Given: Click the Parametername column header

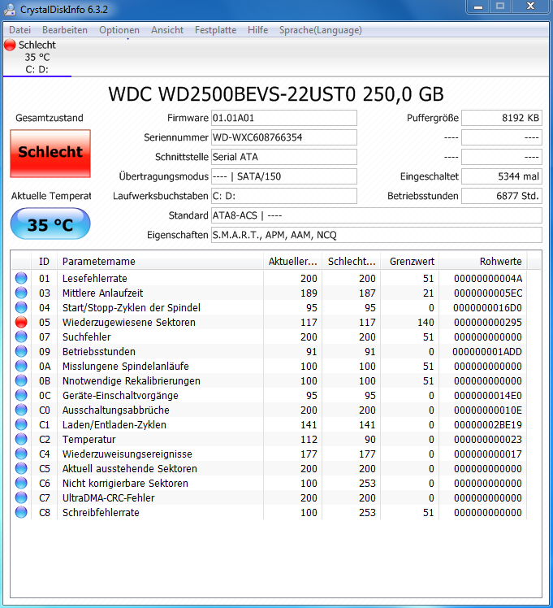Looking at the screenshot, I should pos(160,262).
